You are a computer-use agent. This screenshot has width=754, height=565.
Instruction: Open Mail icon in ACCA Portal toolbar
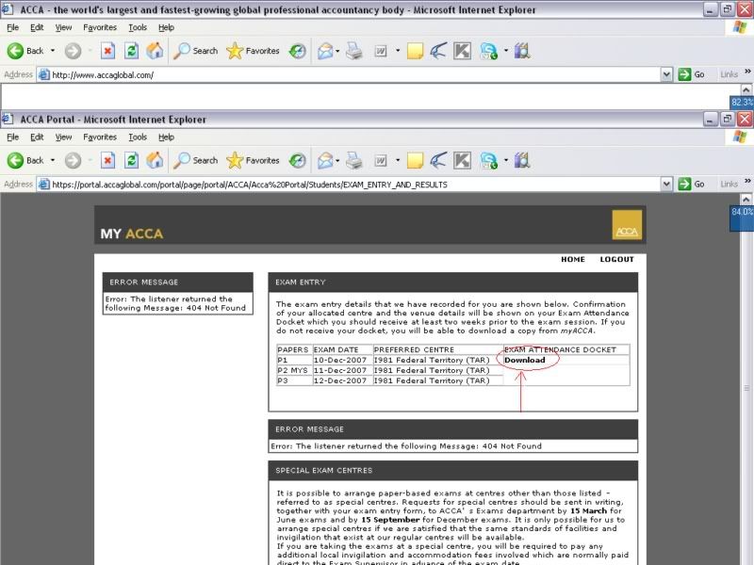[325, 160]
